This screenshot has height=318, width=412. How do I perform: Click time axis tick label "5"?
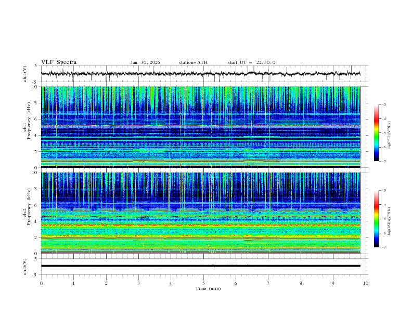point(203,283)
